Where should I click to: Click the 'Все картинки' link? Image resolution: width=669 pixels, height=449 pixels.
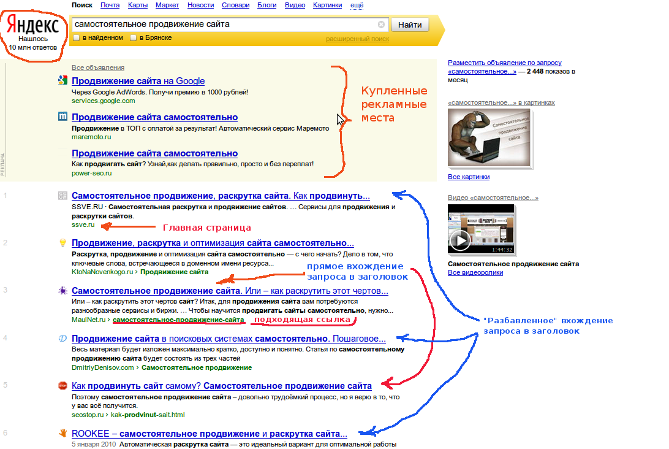click(x=469, y=177)
